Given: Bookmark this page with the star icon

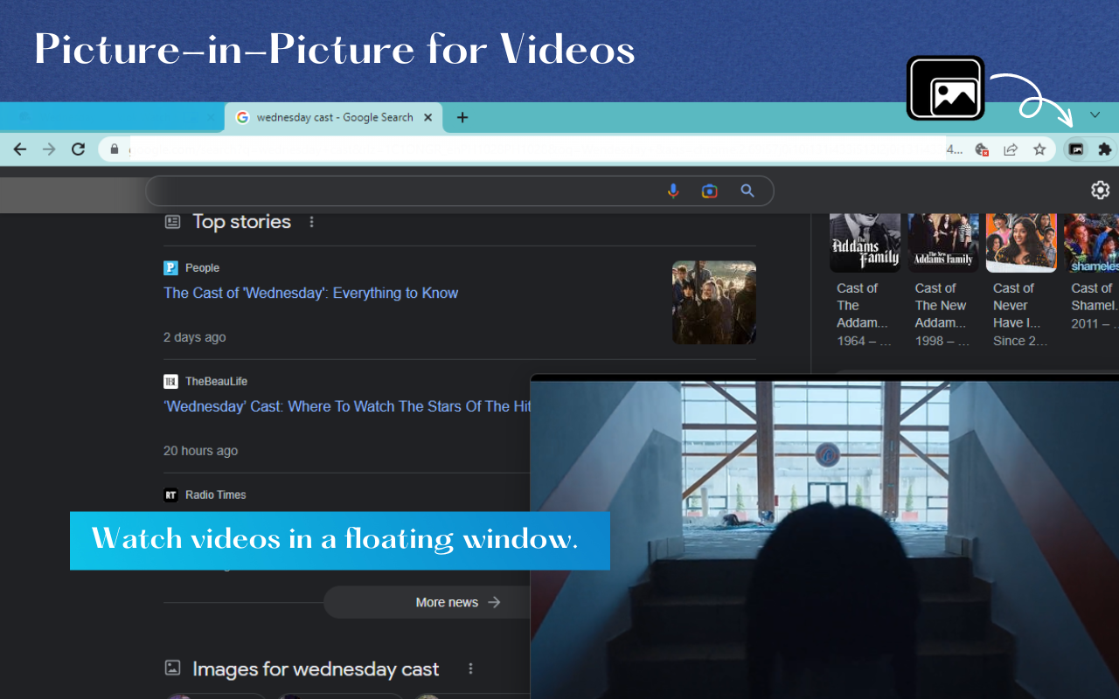Looking at the screenshot, I should tap(1039, 149).
